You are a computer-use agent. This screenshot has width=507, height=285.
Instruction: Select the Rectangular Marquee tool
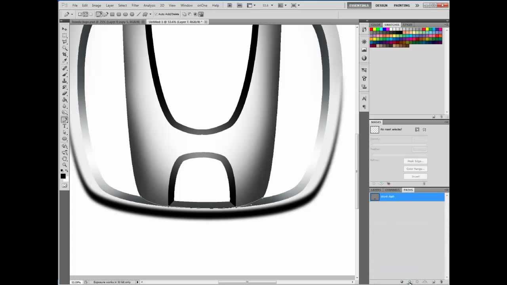click(x=65, y=35)
